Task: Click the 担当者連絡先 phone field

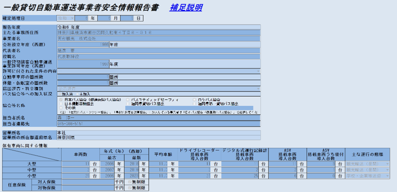Action: [x=159, y=124]
